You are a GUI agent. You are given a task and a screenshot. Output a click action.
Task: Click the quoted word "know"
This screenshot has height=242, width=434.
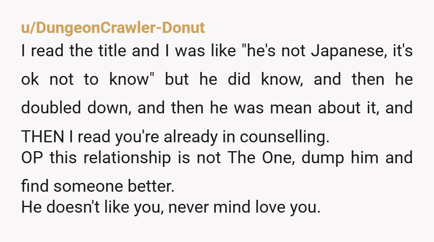pos(131,79)
